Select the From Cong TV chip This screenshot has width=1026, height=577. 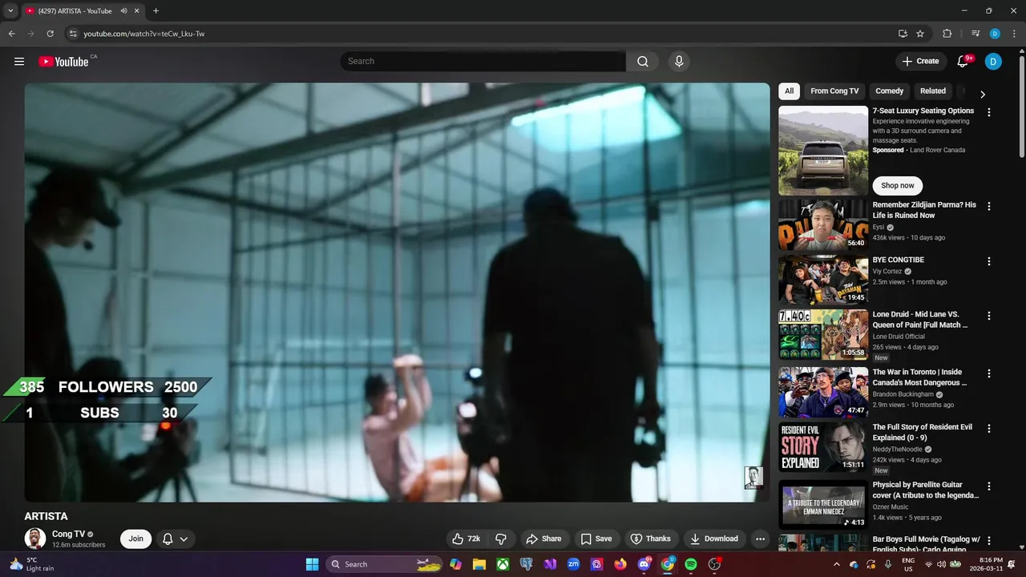pyautogui.click(x=834, y=91)
